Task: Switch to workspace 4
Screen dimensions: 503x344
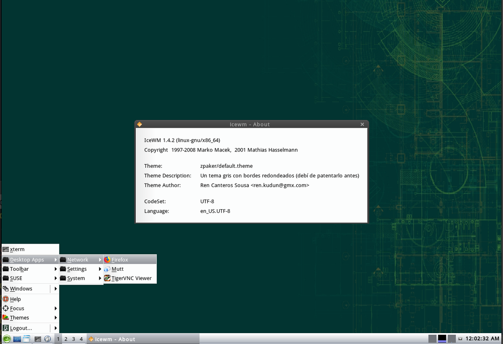Action: 81,339
